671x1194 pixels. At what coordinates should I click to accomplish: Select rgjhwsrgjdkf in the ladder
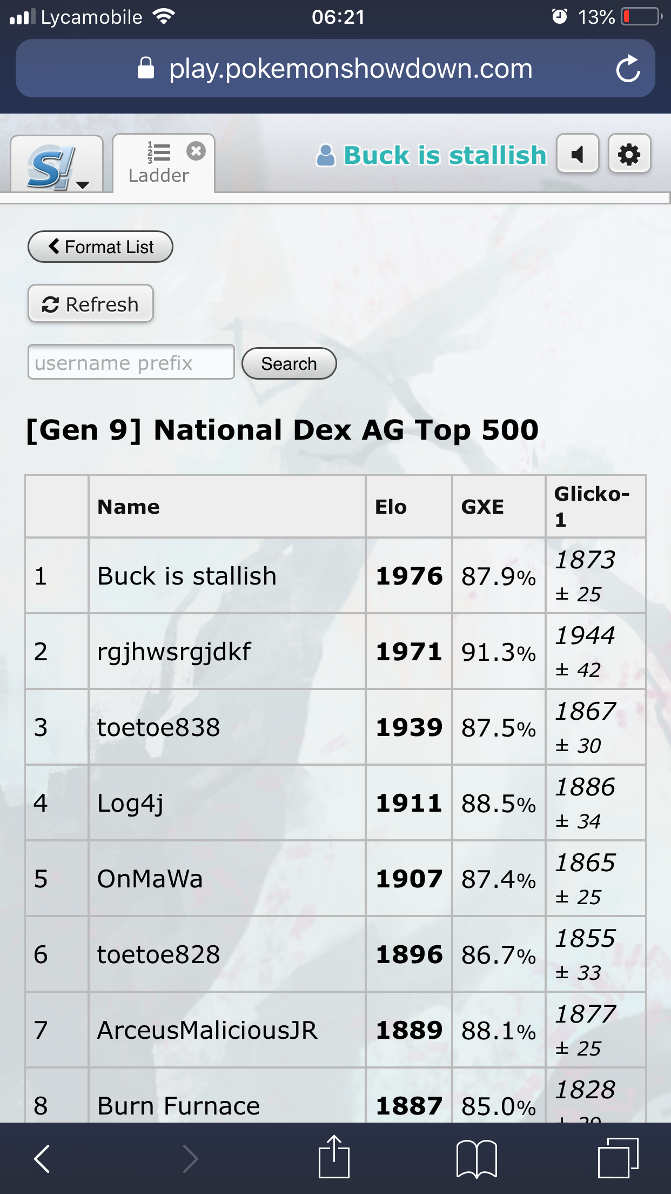[174, 652]
